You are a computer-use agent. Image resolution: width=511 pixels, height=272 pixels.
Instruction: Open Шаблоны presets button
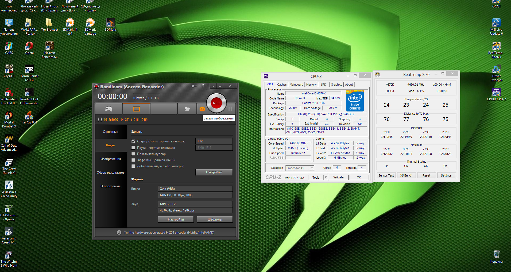click(215, 219)
